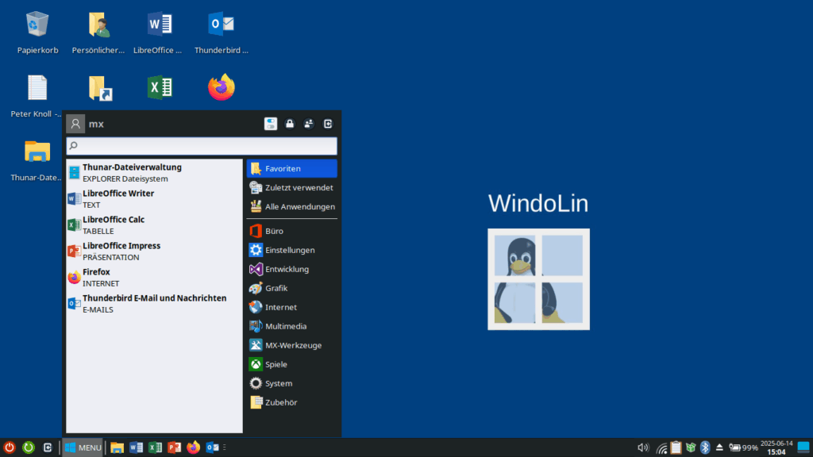Screen dimensions: 813x457
Task: Open the System category
Action: coord(292,383)
